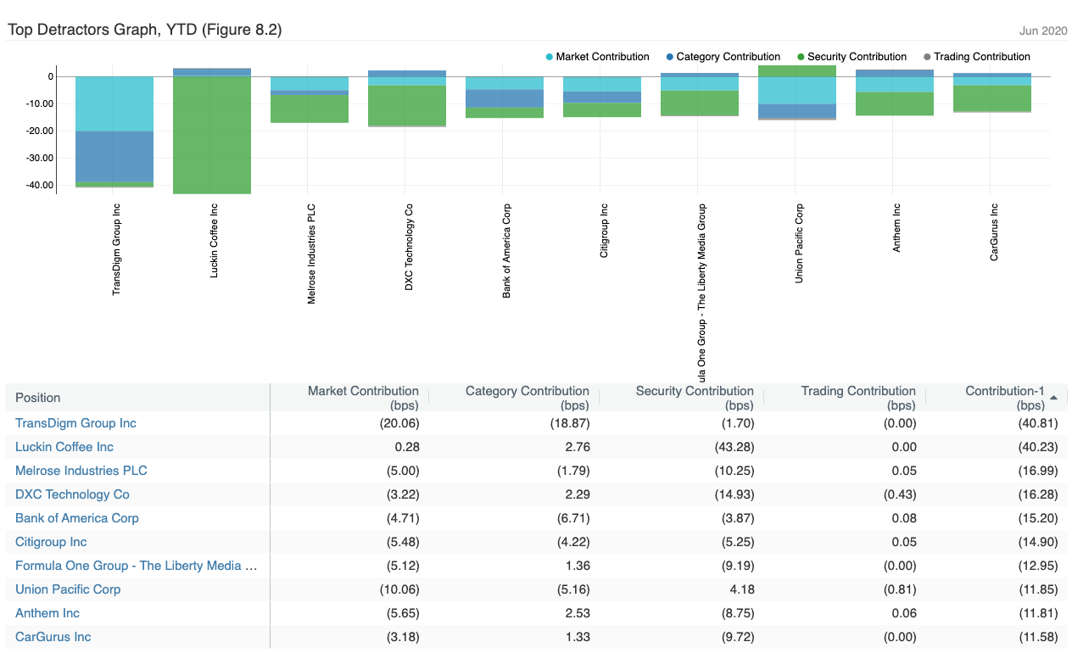Click DXC Technology's green Security bar segment

tap(407, 105)
